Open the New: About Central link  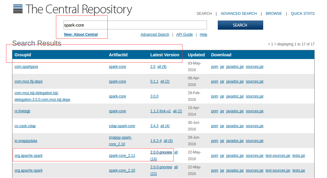(81, 35)
